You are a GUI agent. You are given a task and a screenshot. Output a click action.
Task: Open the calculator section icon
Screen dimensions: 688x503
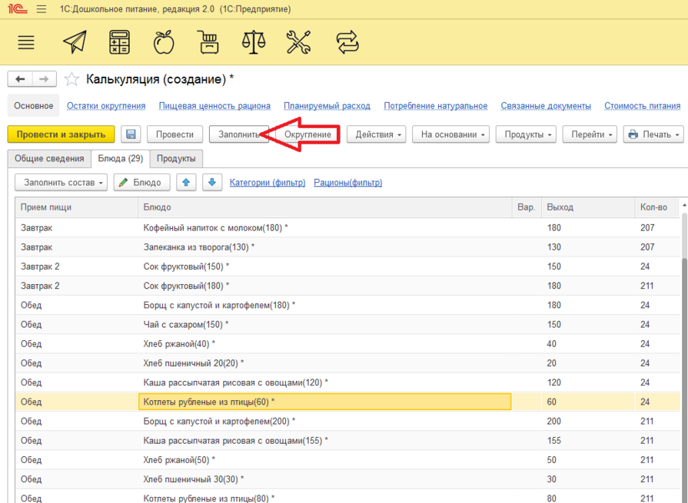[119, 42]
